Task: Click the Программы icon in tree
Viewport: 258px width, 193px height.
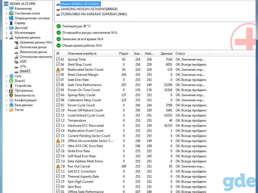Action: pyautogui.click(x=11, y=91)
